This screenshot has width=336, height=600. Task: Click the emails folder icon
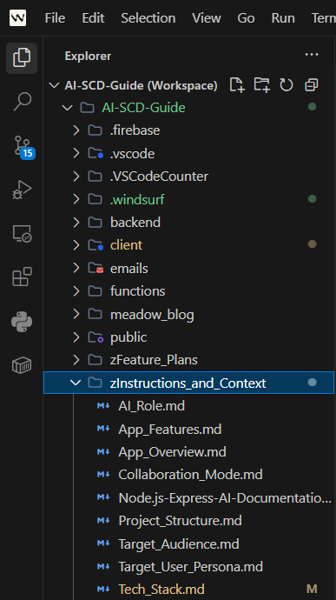coord(96,268)
